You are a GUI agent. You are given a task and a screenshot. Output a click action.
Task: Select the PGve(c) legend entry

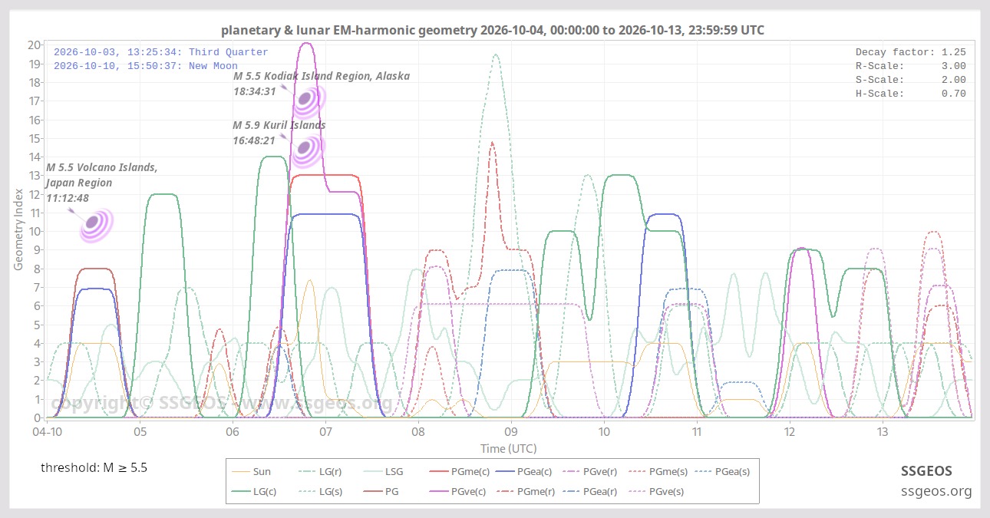click(x=458, y=491)
